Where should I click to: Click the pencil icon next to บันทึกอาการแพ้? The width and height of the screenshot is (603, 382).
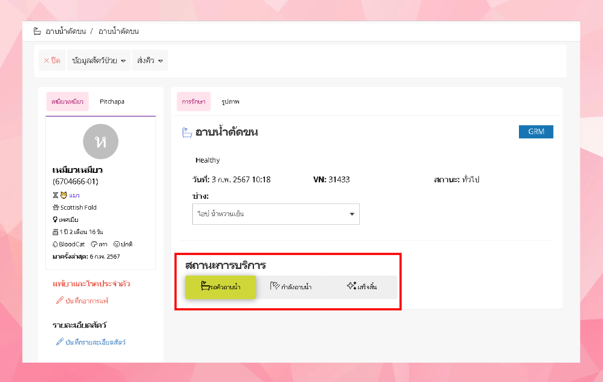(x=60, y=300)
